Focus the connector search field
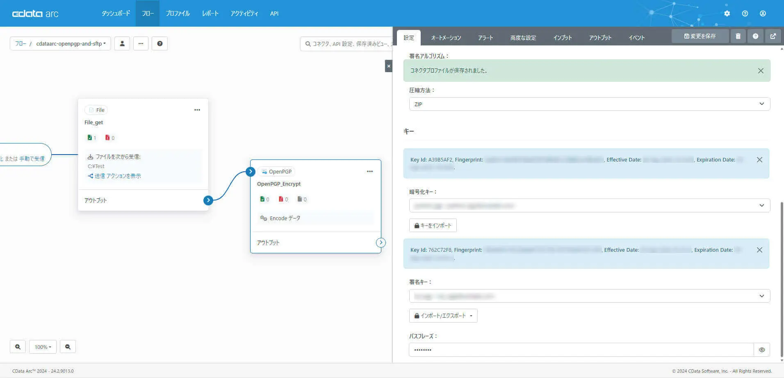 (347, 44)
